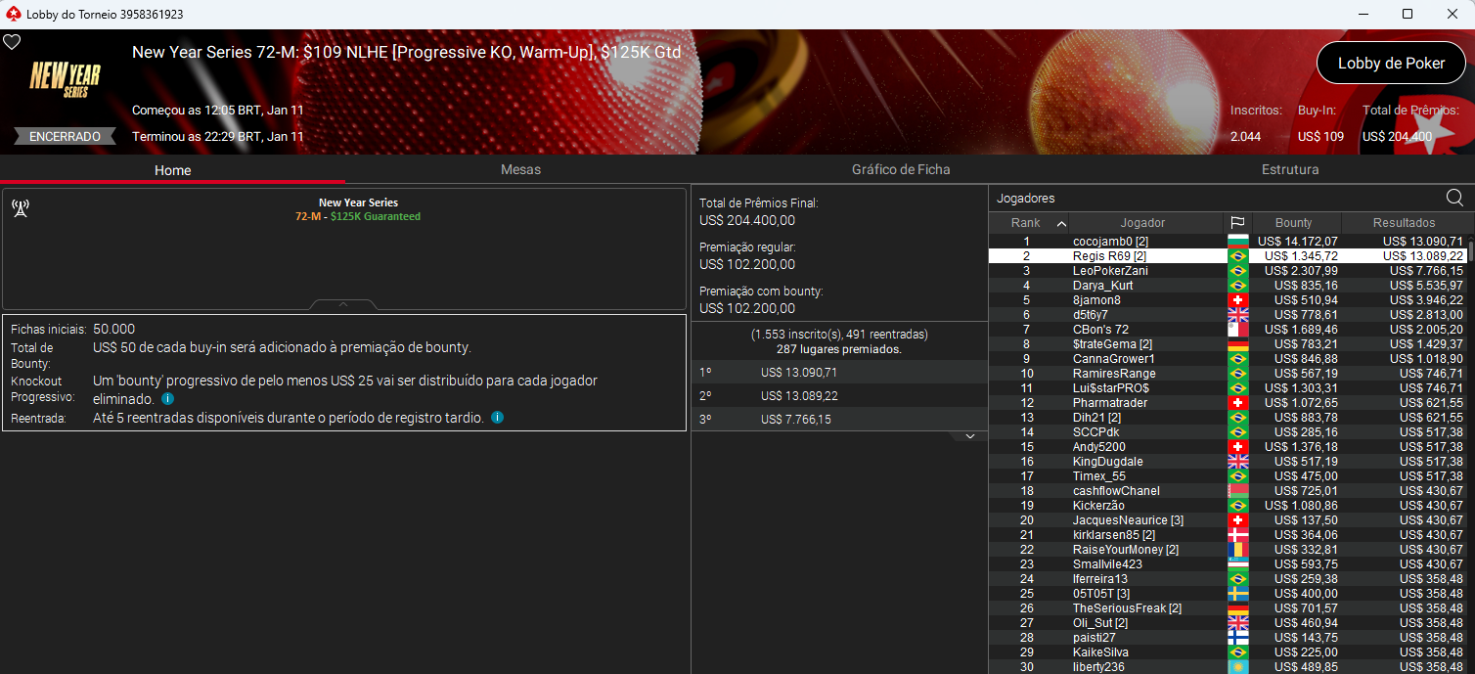The height and width of the screenshot is (674, 1475).
Task: Expand the prize payouts list chevron
Action: (x=969, y=436)
